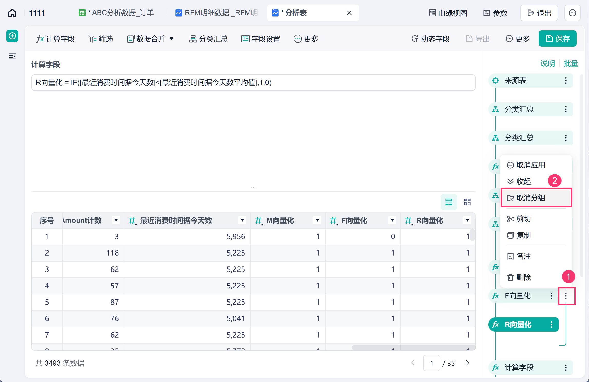
Task: Click the home icon in top bar
Action: click(x=12, y=13)
